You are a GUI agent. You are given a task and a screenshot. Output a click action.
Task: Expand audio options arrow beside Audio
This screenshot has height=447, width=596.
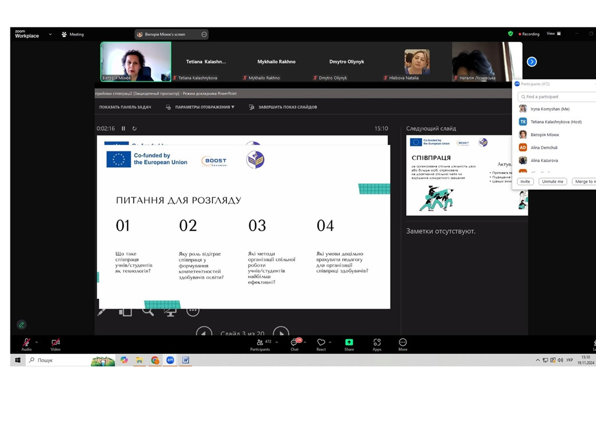[37, 342]
